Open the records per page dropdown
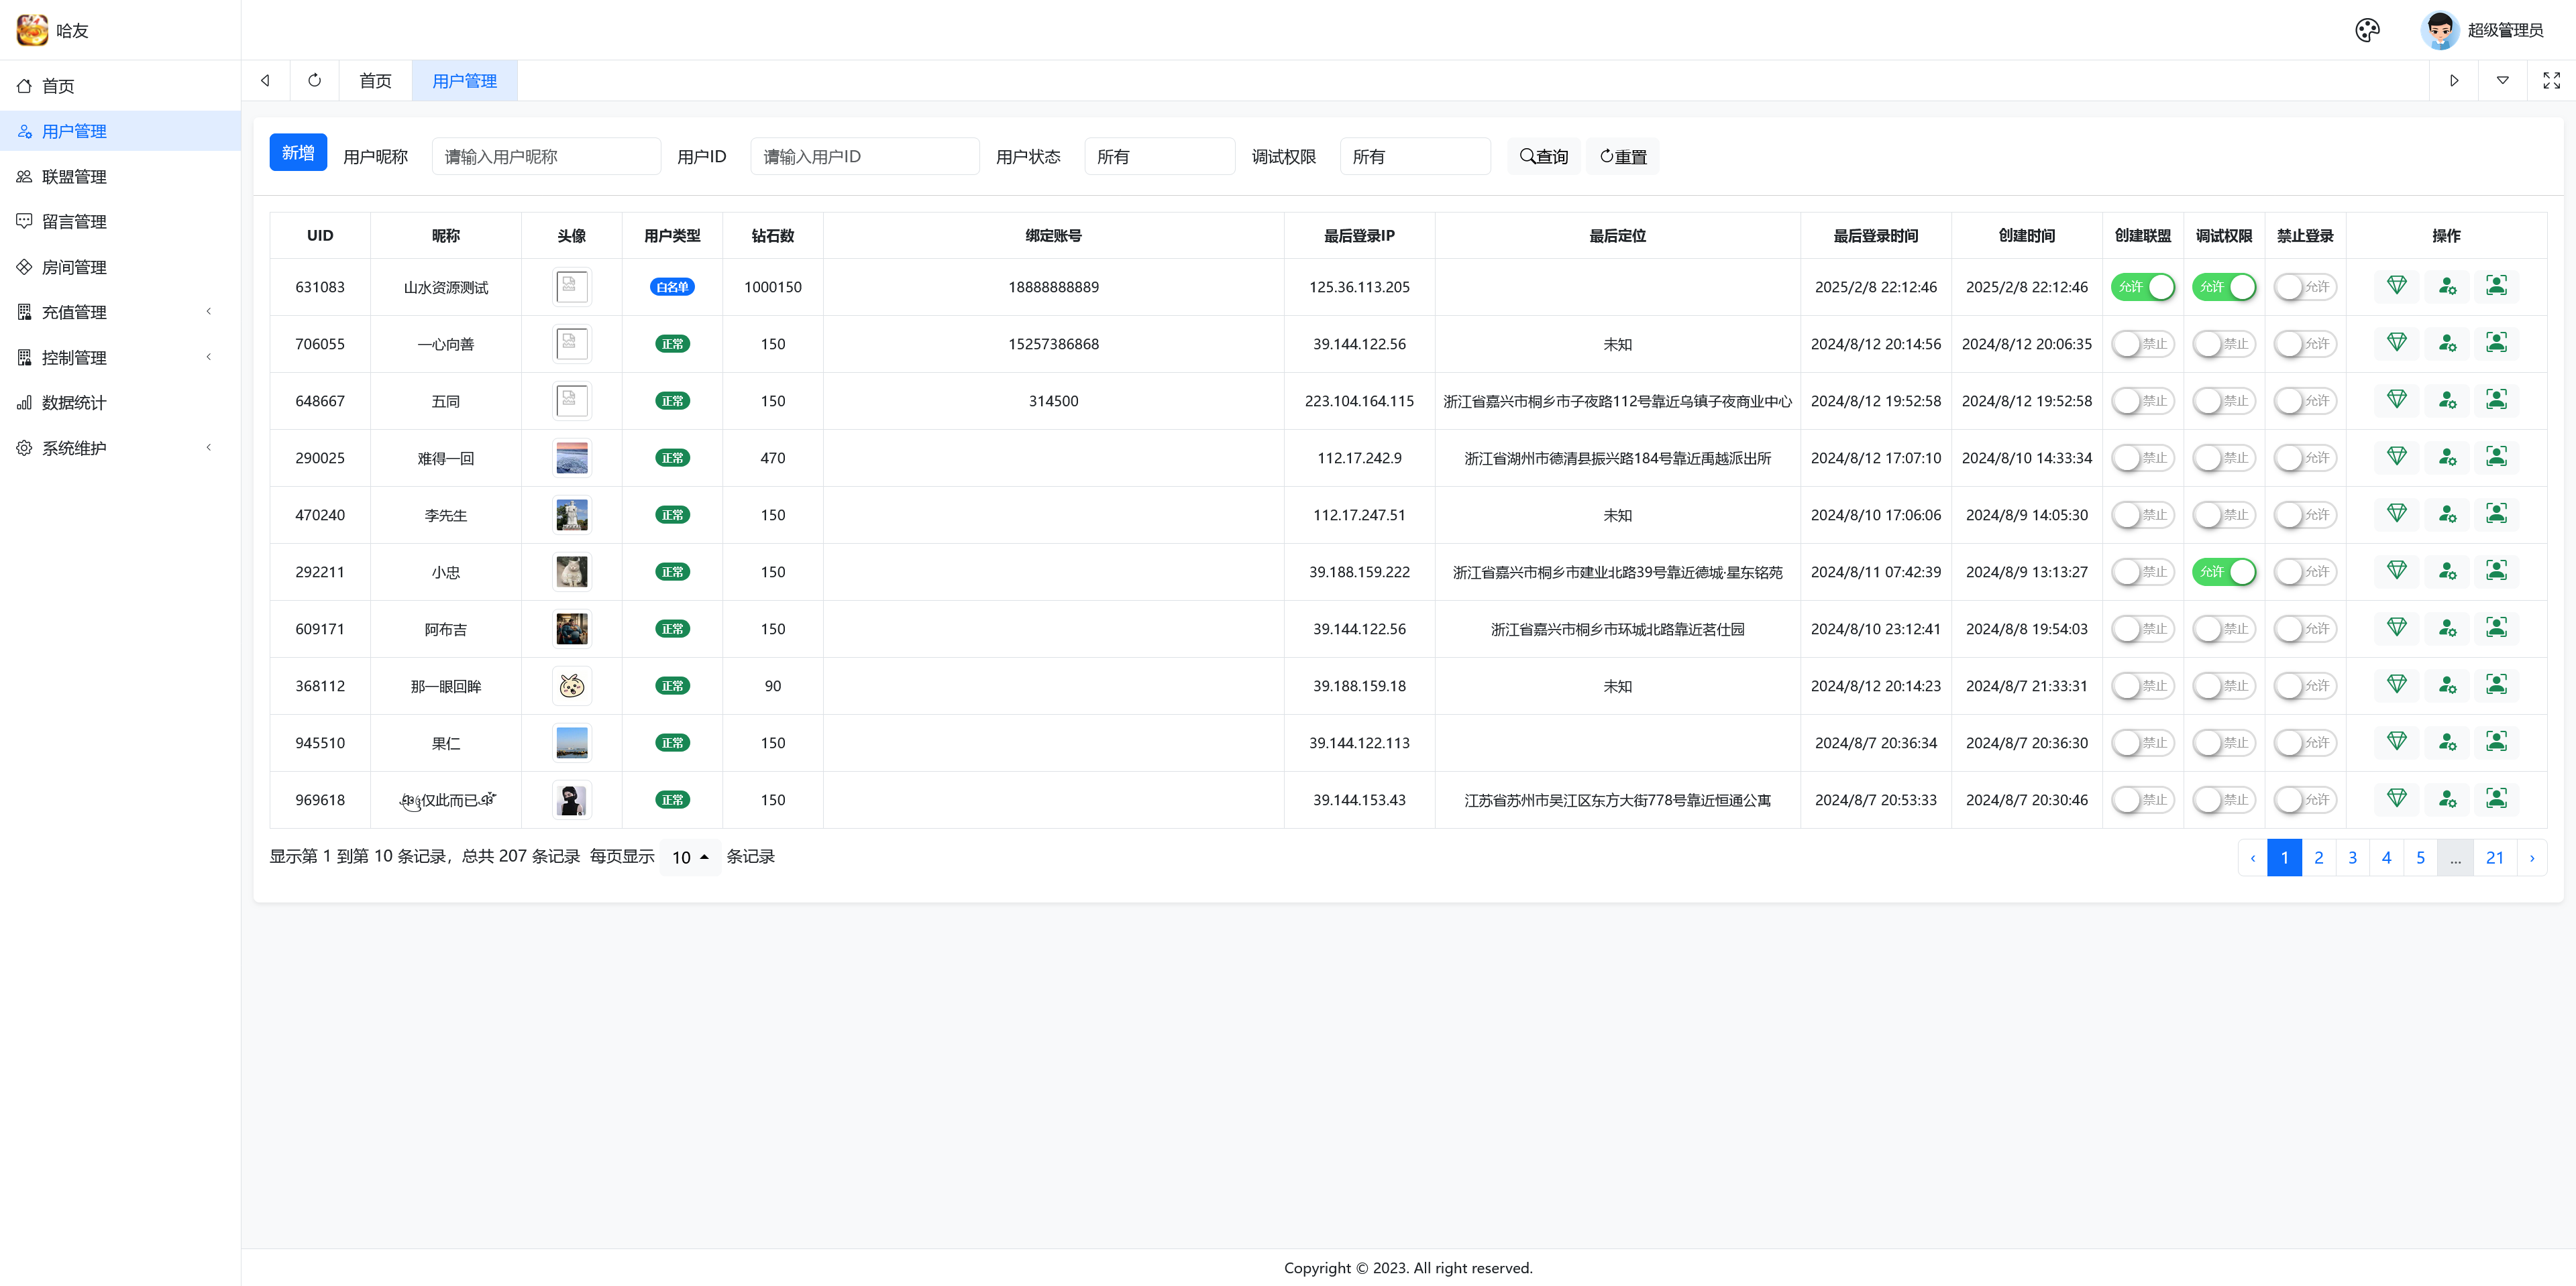2576x1286 pixels. 689,858
